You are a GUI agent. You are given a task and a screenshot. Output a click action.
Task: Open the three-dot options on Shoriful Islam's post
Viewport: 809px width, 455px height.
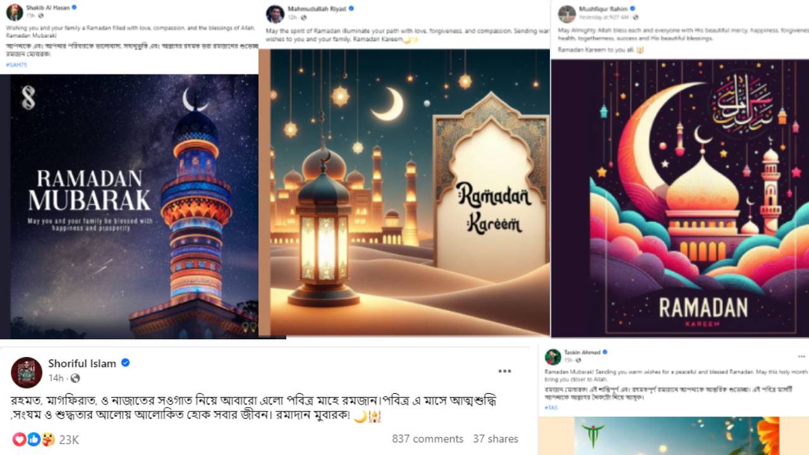pos(504,371)
